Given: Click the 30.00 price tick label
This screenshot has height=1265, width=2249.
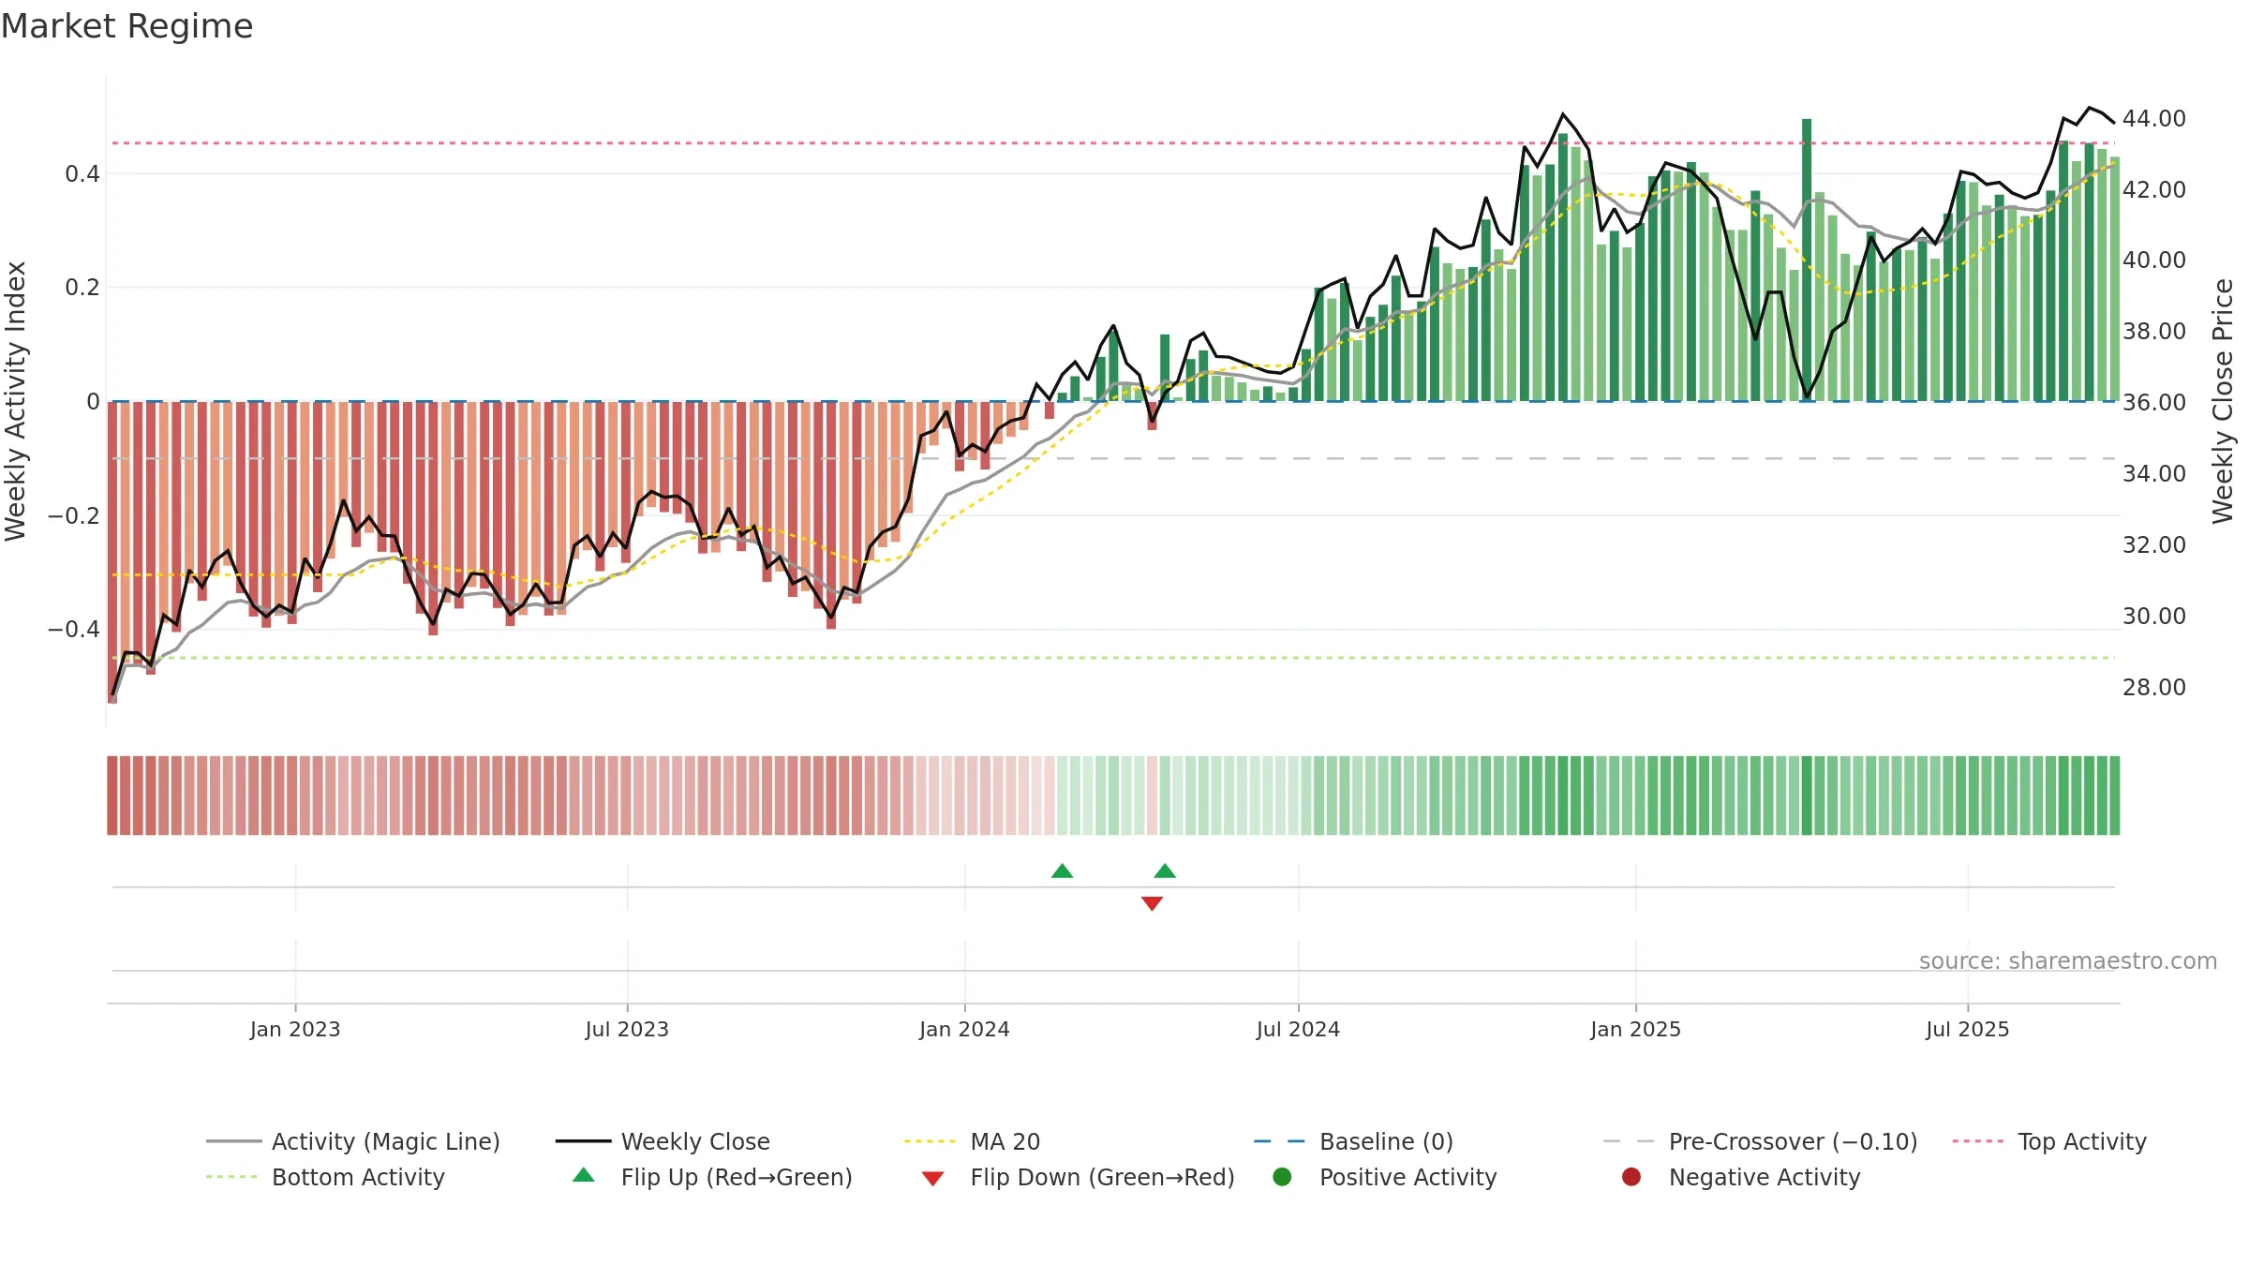Looking at the screenshot, I should [2153, 617].
